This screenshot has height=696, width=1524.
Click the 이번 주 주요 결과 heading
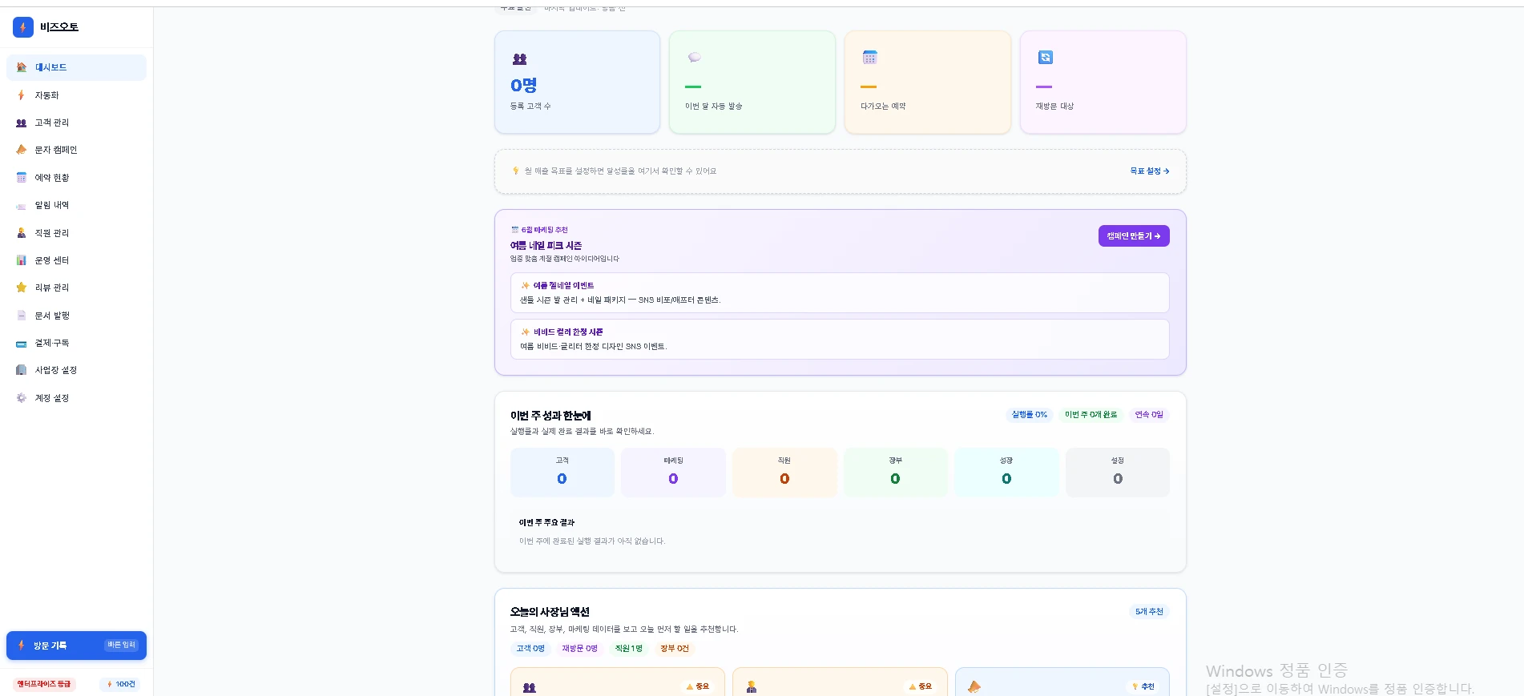click(x=546, y=522)
